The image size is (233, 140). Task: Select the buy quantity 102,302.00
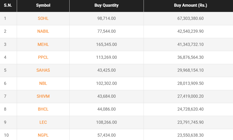pyautogui.click(x=106, y=83)
